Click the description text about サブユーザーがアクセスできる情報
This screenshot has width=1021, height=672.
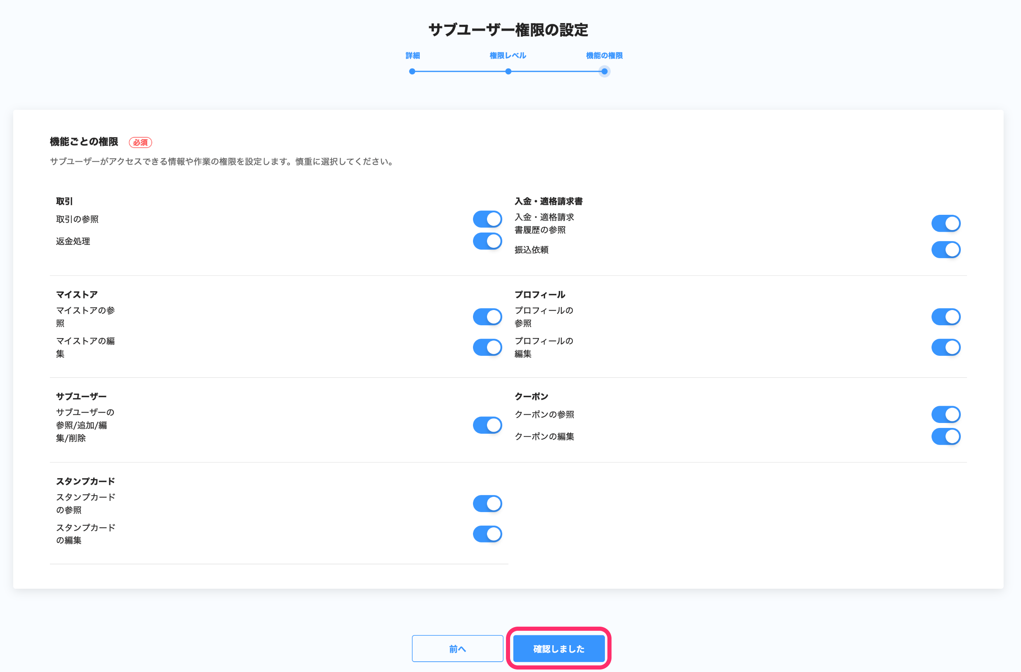[222, 161]
